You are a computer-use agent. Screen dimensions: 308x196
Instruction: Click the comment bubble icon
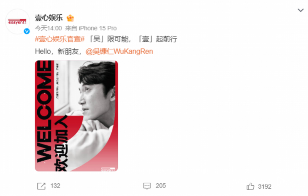(147, 186)
